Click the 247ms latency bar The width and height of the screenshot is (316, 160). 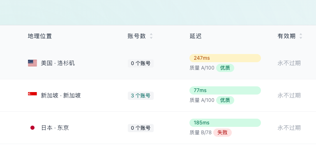225,58
